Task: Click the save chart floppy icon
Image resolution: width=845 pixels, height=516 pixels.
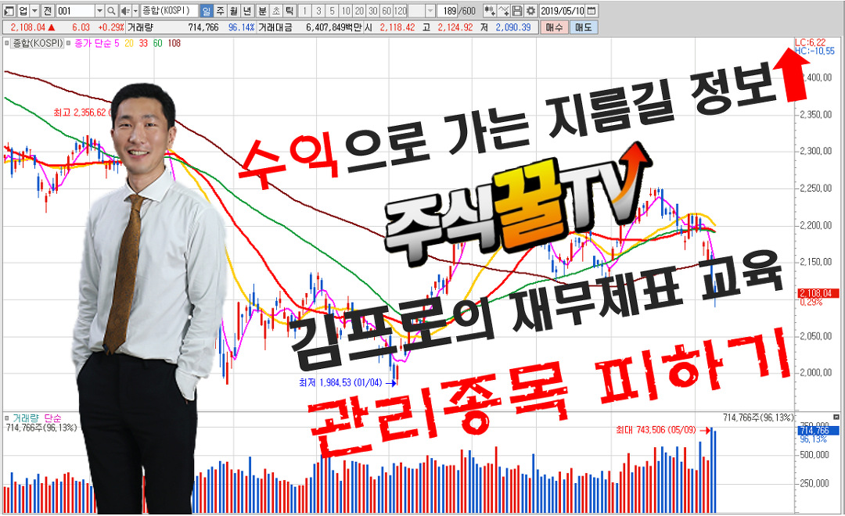Action: pos(517,11)
